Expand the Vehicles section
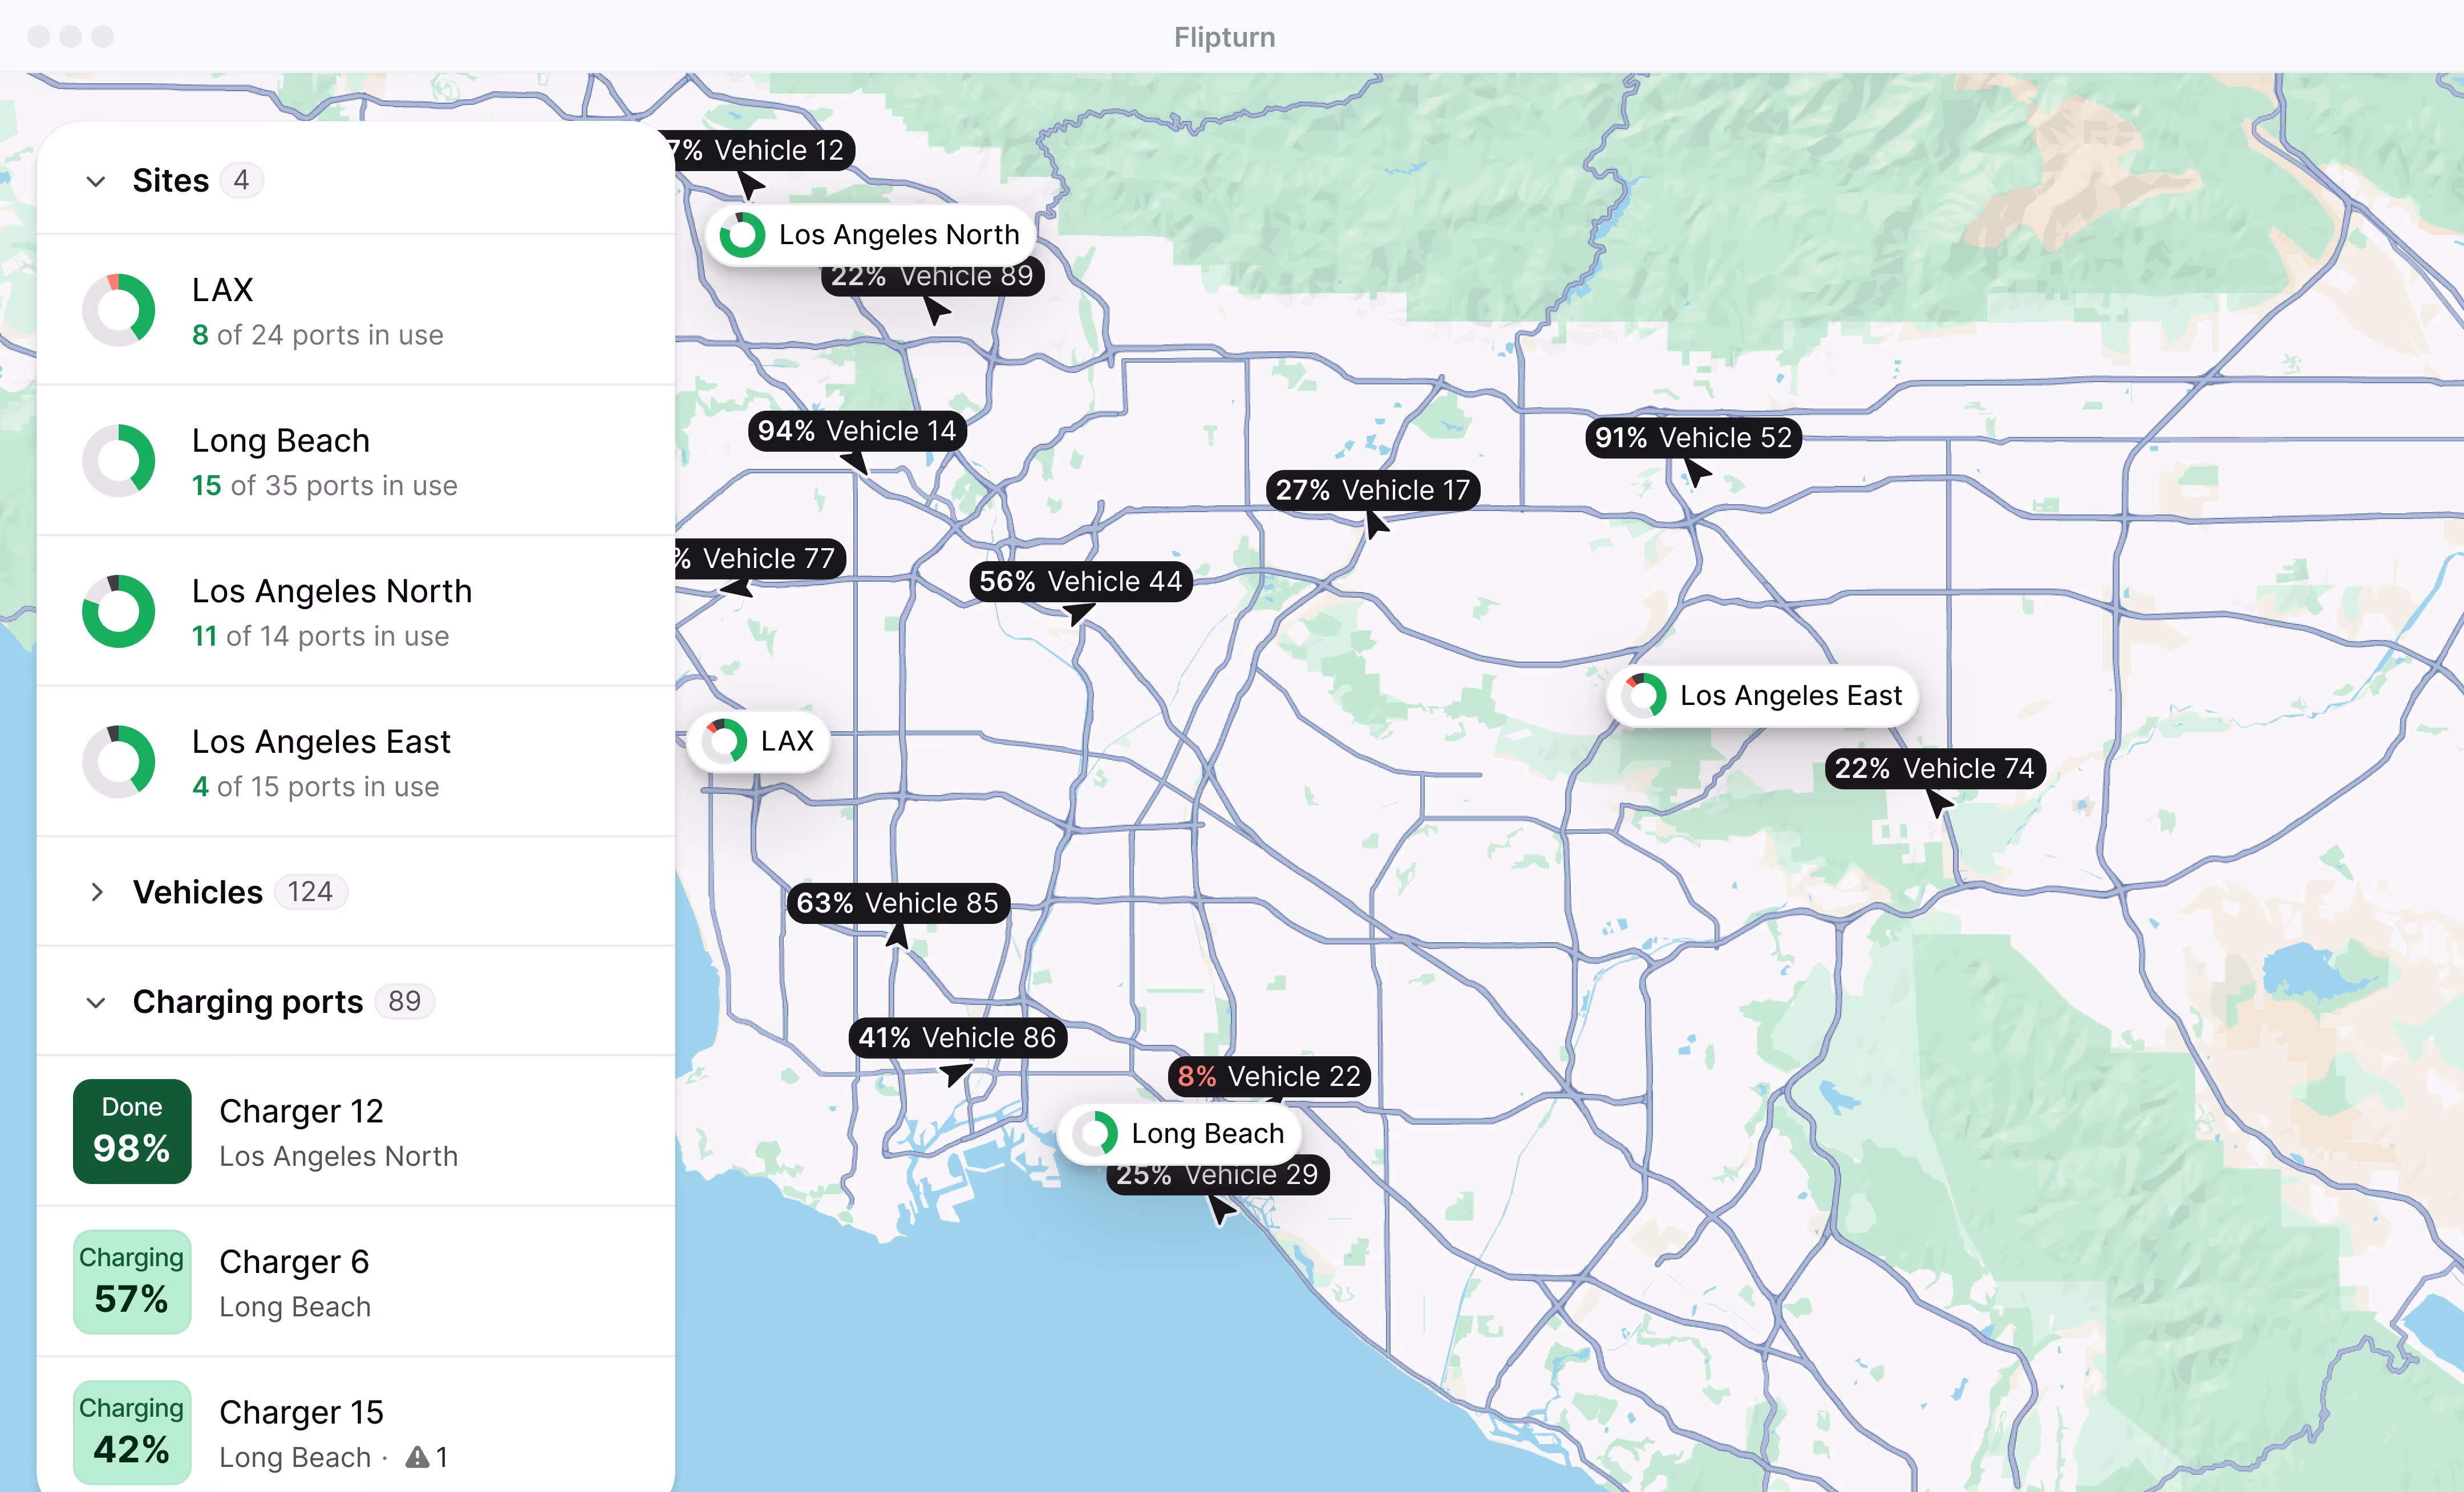 (x=96, y=892)
